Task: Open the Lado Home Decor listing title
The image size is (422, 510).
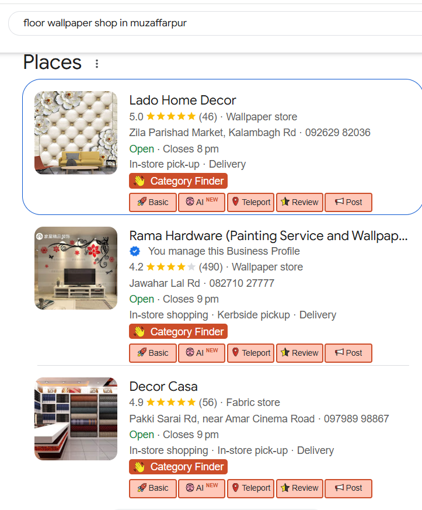Action: pos(183,100)
